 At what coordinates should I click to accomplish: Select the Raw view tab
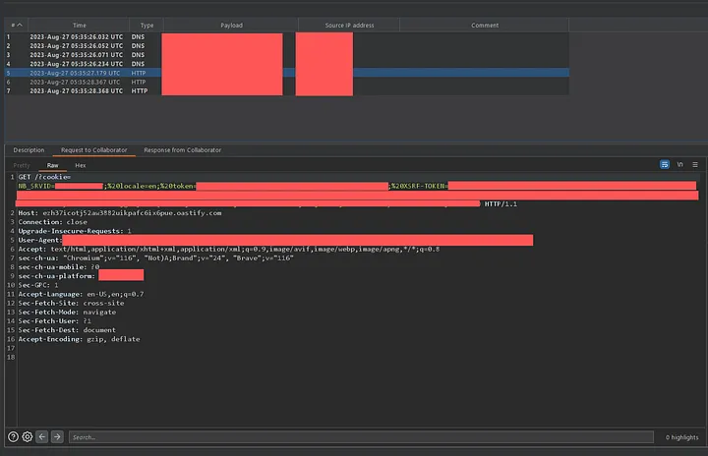53,165
